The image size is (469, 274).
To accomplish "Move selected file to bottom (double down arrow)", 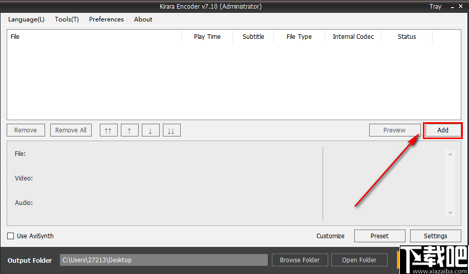I will [172, 130].
